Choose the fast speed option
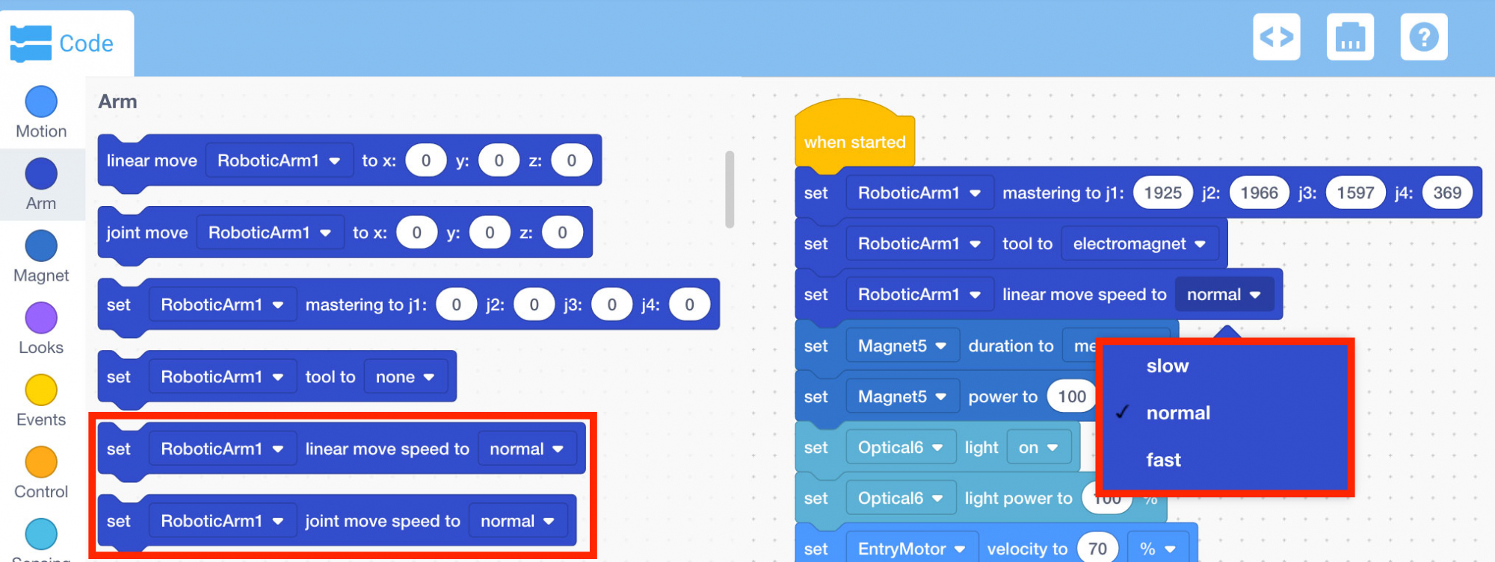This screenshot has height=562, width=1495. pos(1163,460)
